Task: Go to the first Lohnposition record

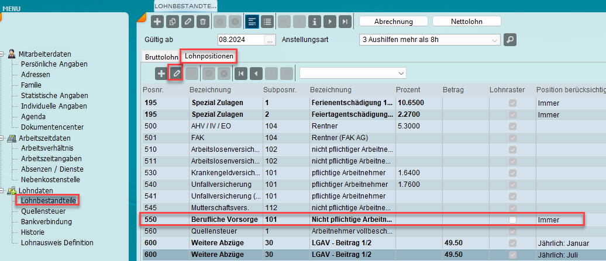Action: click(240, 74)
